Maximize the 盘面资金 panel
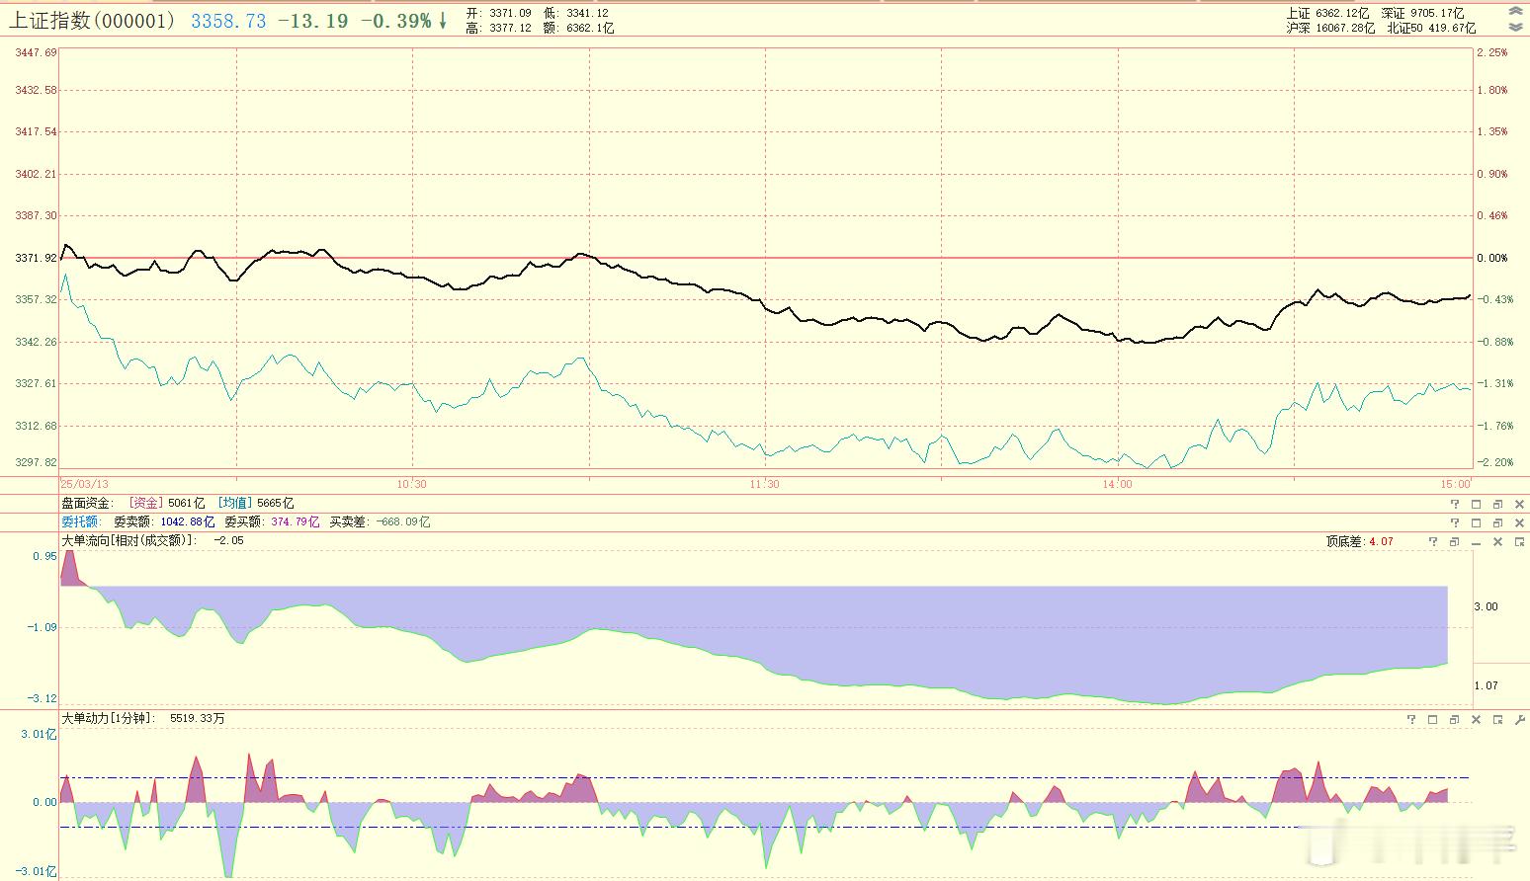The image size is (1530, 881). pyautogui.click(x=1476, y=504)
